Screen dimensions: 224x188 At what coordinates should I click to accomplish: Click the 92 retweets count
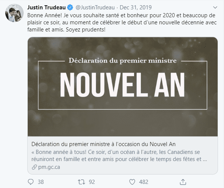92,182
